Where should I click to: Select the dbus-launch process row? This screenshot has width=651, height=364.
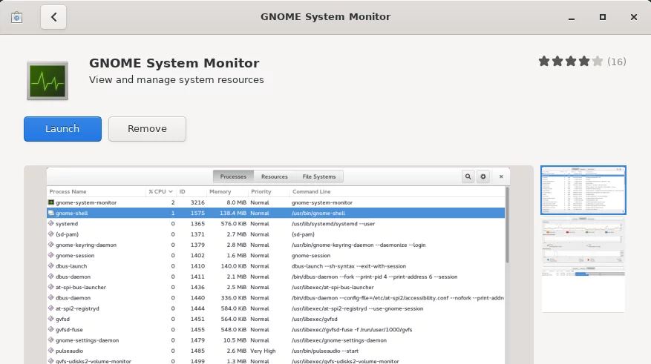click(275, 266)
